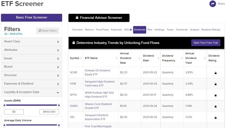The width and height of the screenshot is (227, 128).
Task: Open Vanguard Dividend Appreciation ETF link
Action: (96, 117)
